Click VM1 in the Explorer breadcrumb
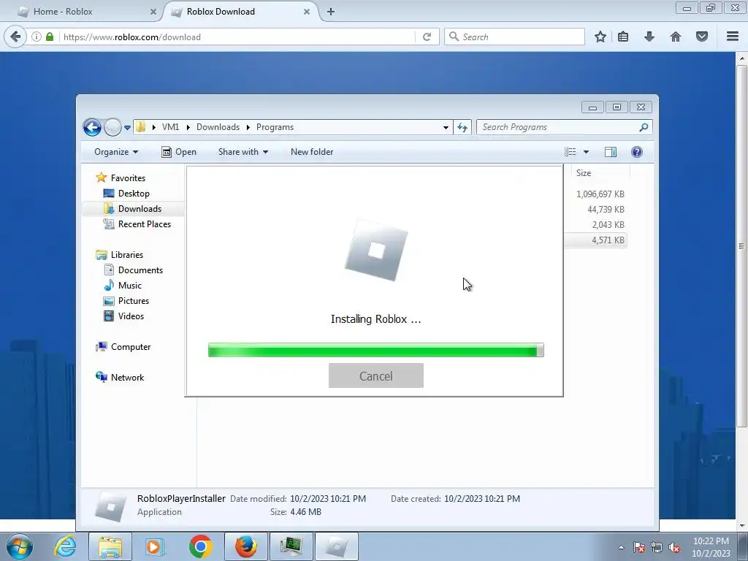Image resolution: width=748 pixels, height=561 pixels. point(170,127)
